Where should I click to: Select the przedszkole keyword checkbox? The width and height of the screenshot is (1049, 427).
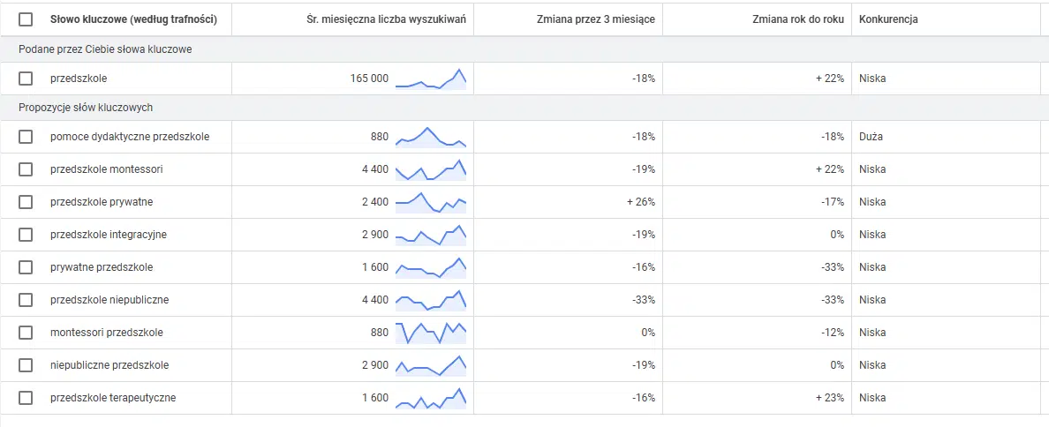(26, 79)
